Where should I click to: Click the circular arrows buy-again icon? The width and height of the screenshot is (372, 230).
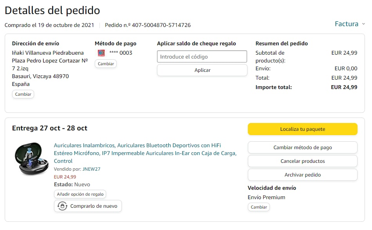pos(62,206)
